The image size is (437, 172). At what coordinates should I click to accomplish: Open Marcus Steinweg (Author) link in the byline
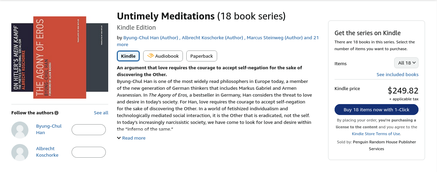pyautogui.click(x=275, y=38)
